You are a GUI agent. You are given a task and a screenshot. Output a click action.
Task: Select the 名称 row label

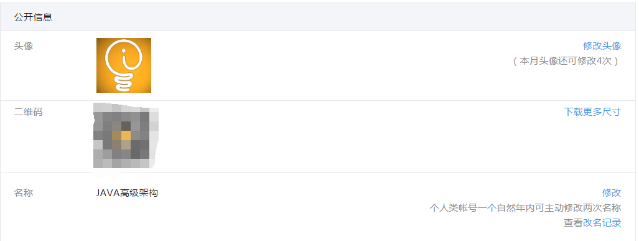click(x=24, y=192)
